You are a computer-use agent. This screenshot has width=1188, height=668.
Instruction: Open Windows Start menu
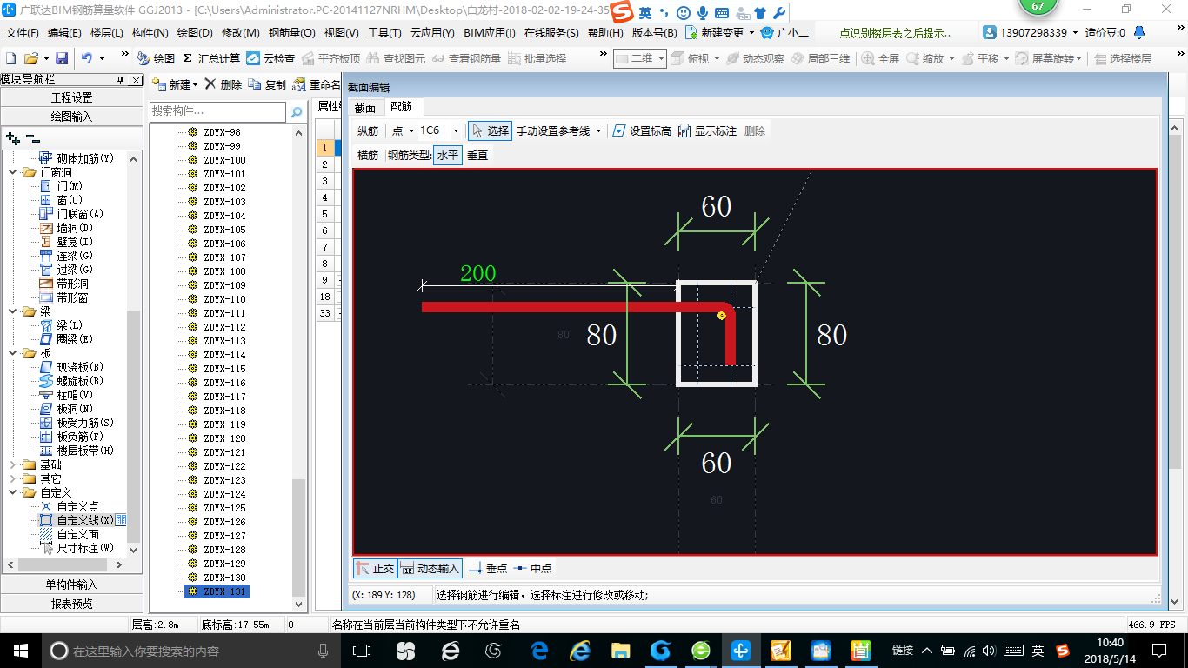tap(20, 651)
